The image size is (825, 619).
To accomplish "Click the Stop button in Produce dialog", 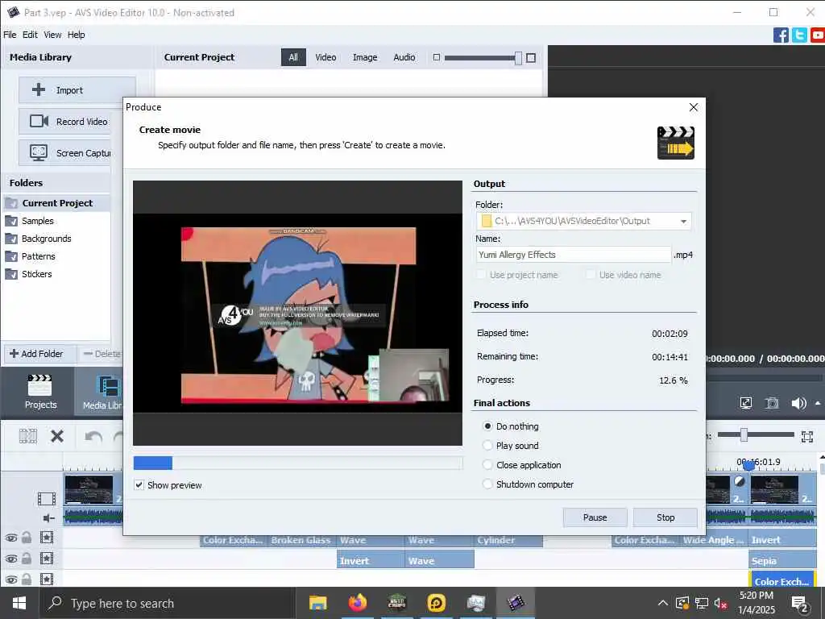I will point(665,517).
